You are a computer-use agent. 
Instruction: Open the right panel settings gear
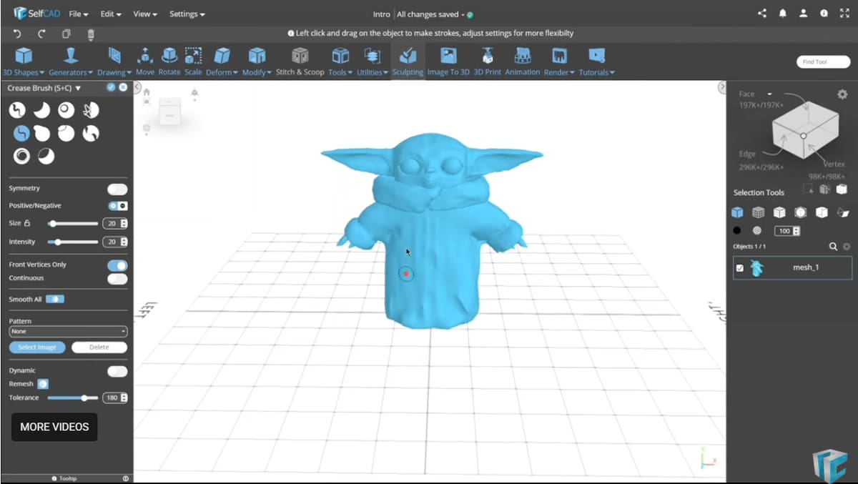842,94
